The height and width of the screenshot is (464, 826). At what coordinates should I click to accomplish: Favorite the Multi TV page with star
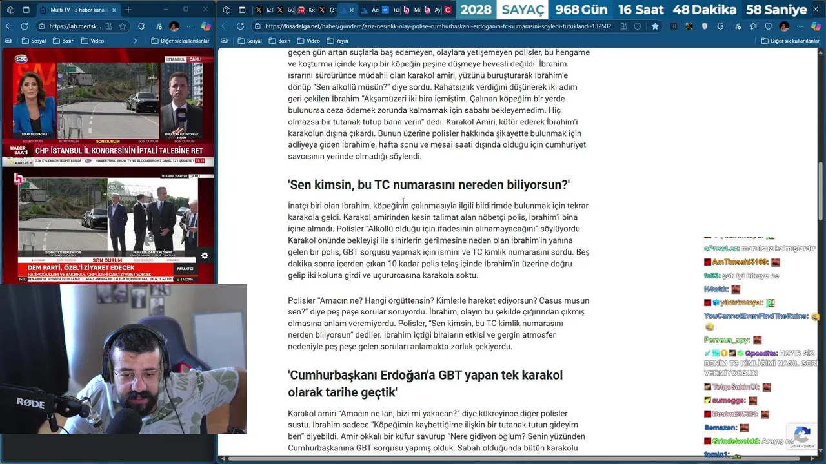click(123, 26)
